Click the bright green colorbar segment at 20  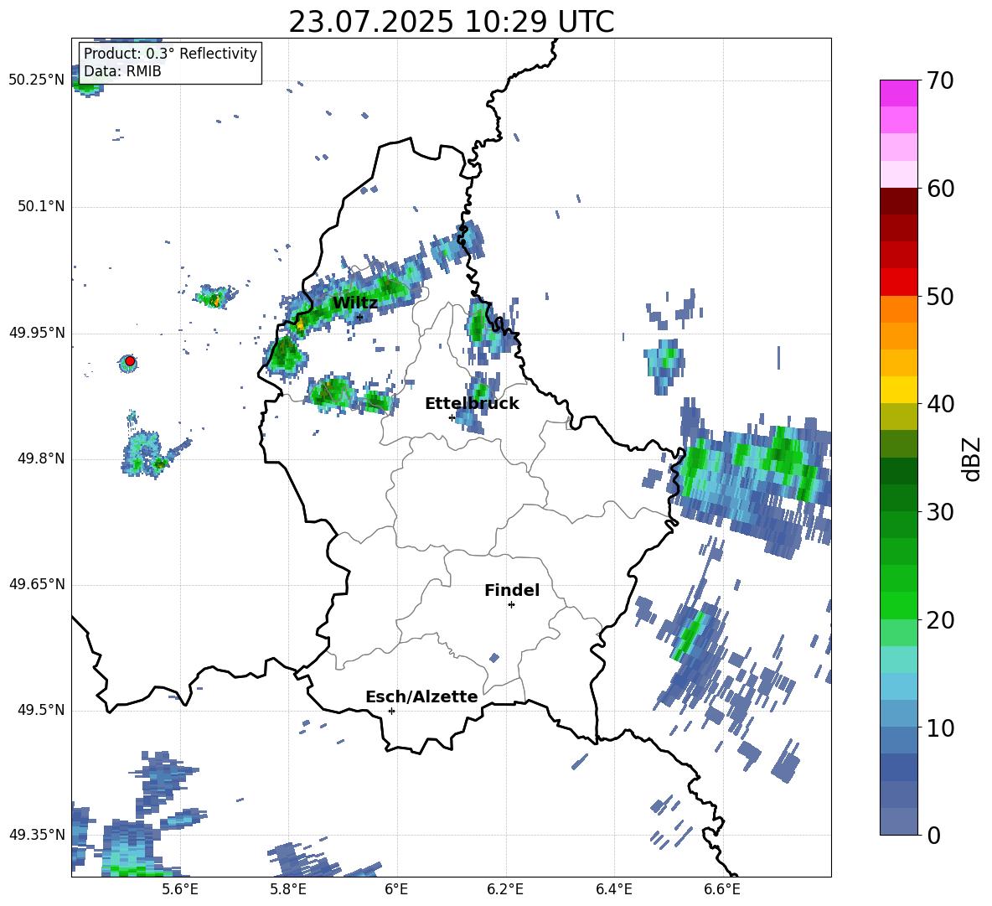[898, 605]
